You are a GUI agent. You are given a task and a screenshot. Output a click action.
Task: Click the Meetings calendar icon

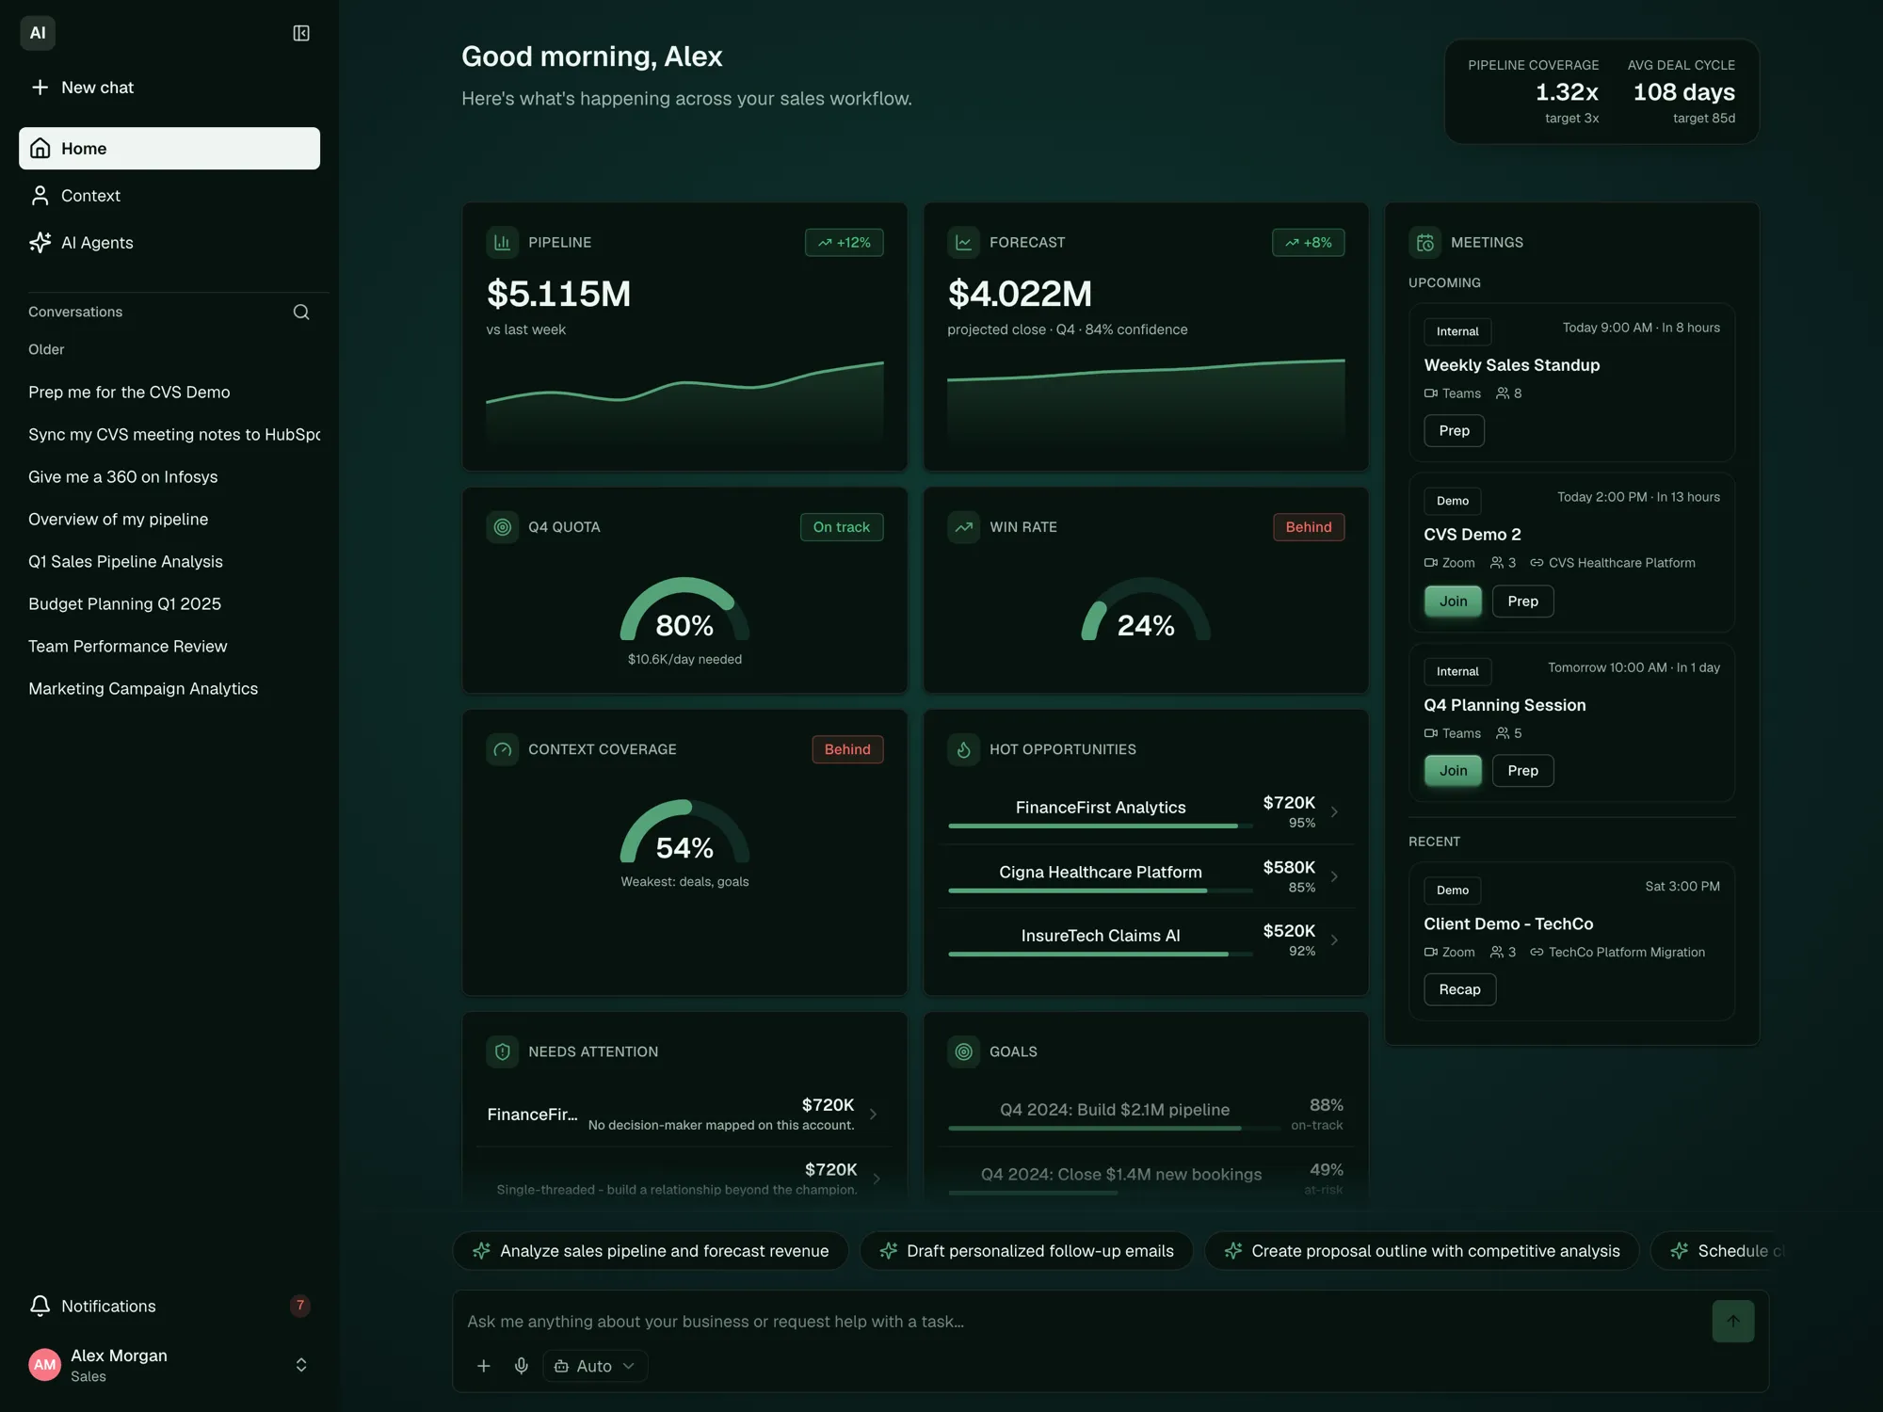tap(1425, 242)
